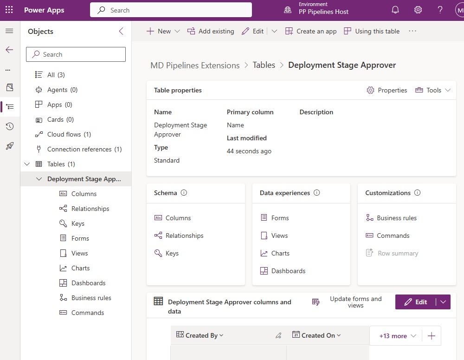The width and height of the screenshot is (464, 360).
Task: Select Connection references (1)
Action: [84, 149]
